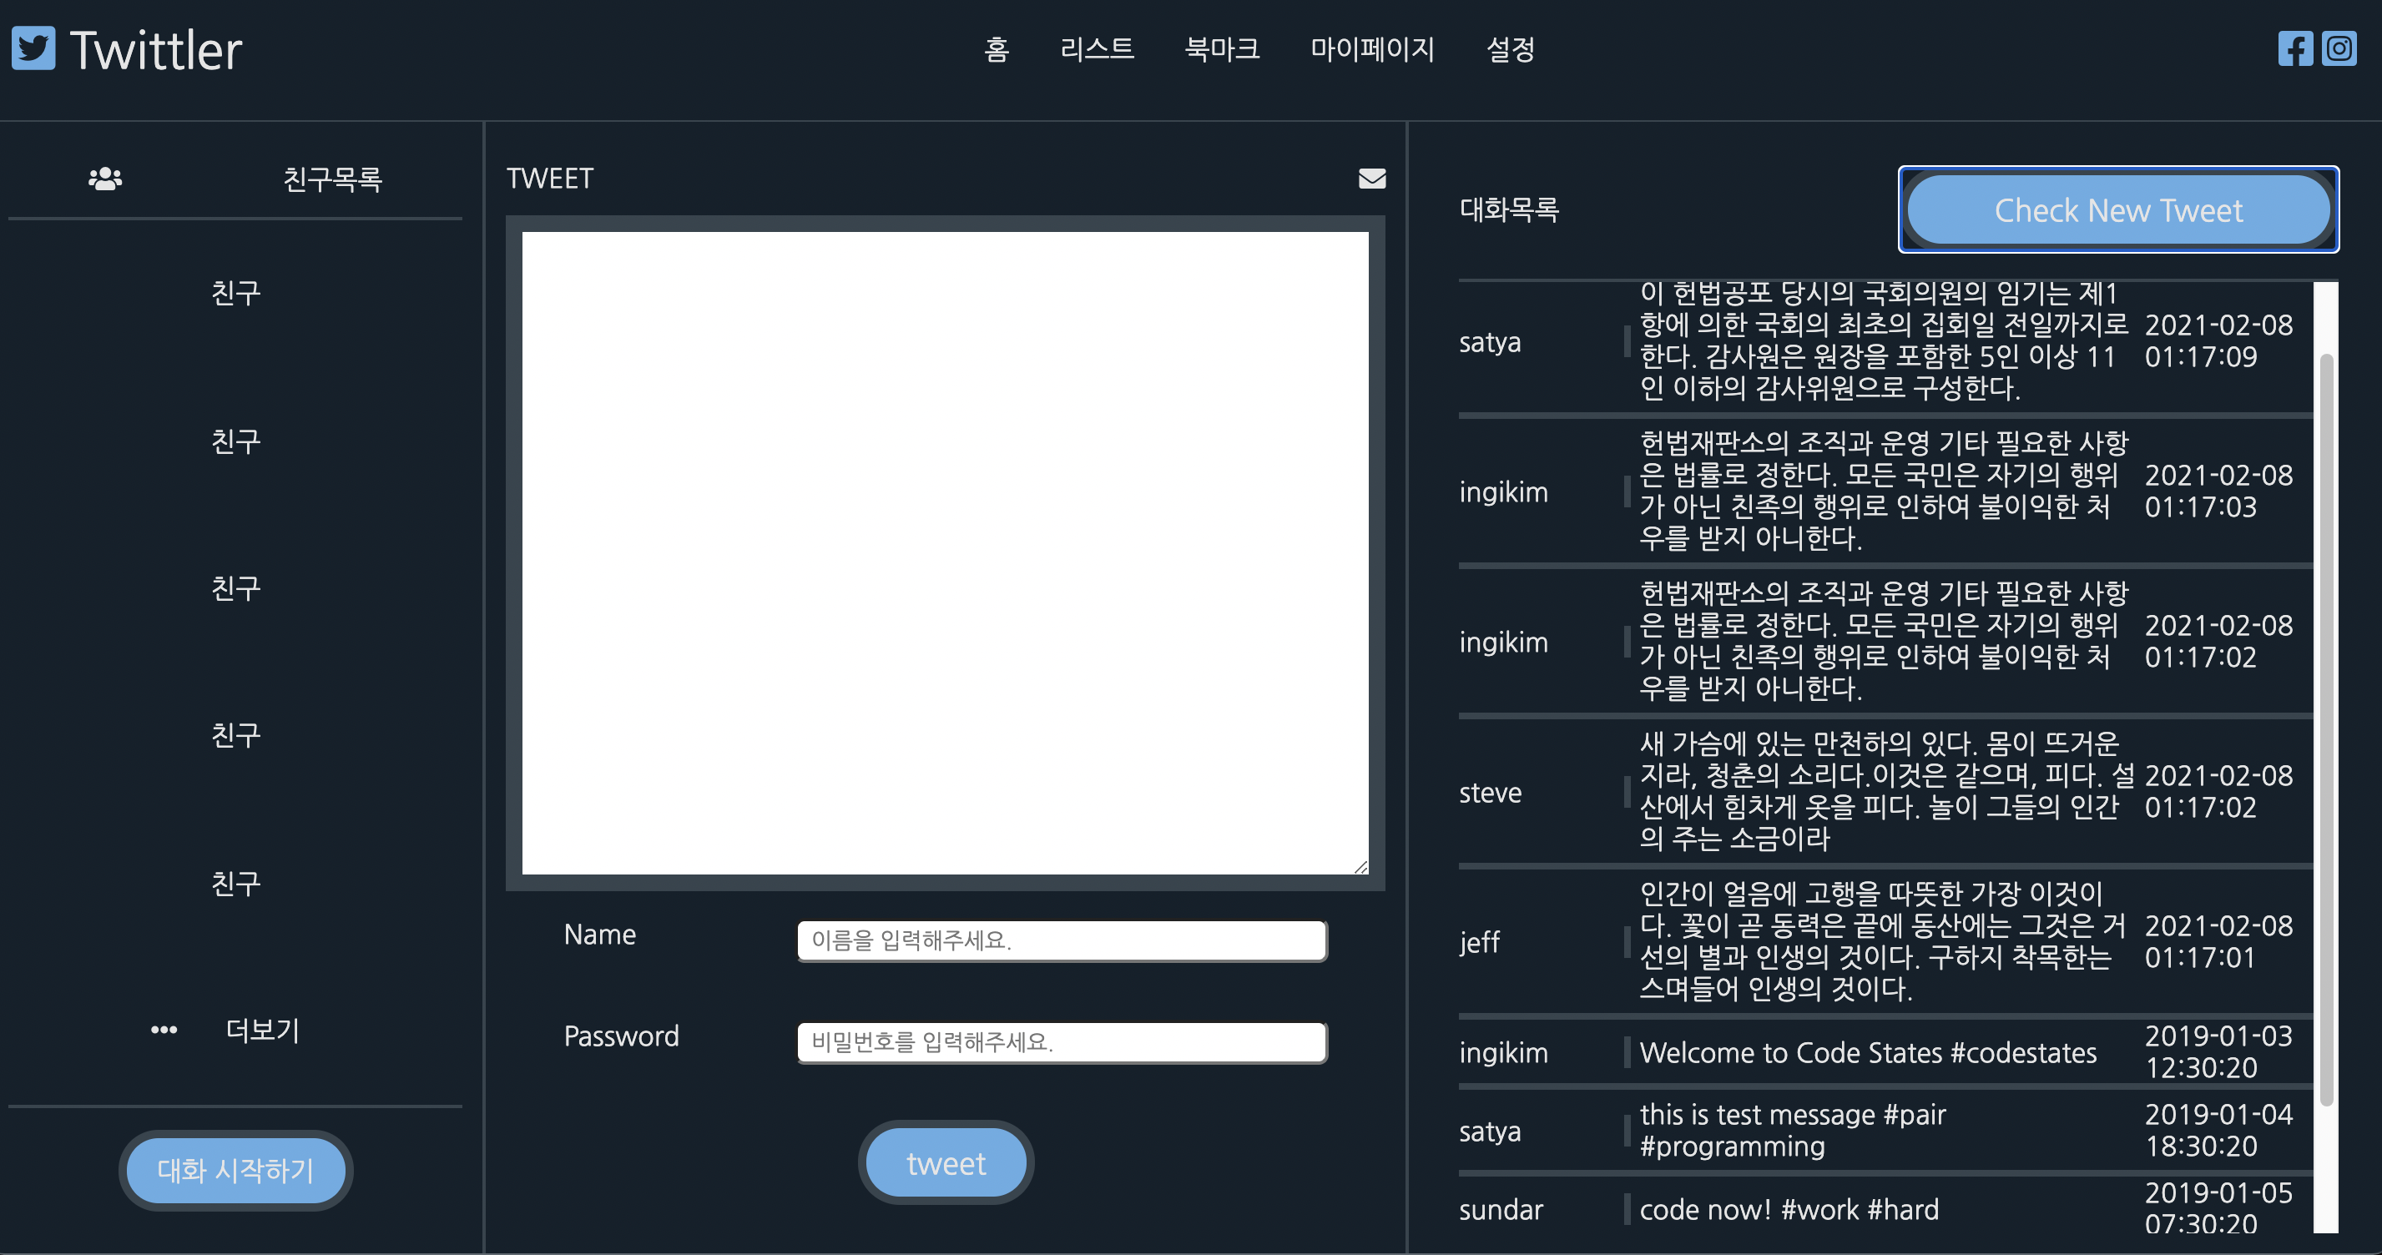Open the Facebook icon link
This screenshot has height=1255, width=2382.
2294,48
